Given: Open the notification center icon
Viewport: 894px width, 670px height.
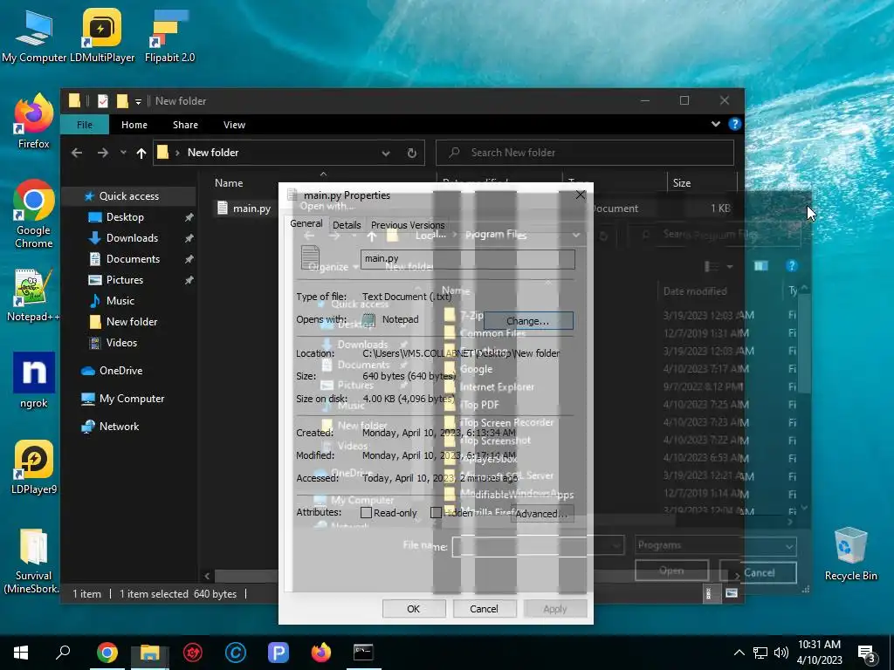Looking at the screenshot, I should [x=867, y=653].
